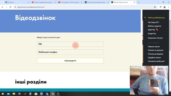Click the browser forward arrow

click(x=6, y=7)
